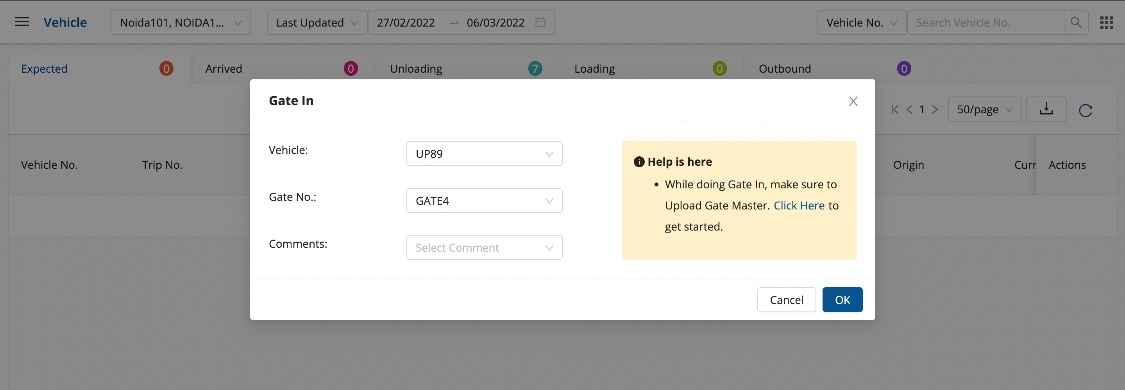
Task: Expand the Vehicle dropdown showing UP89
Action: tap(484, 154)
